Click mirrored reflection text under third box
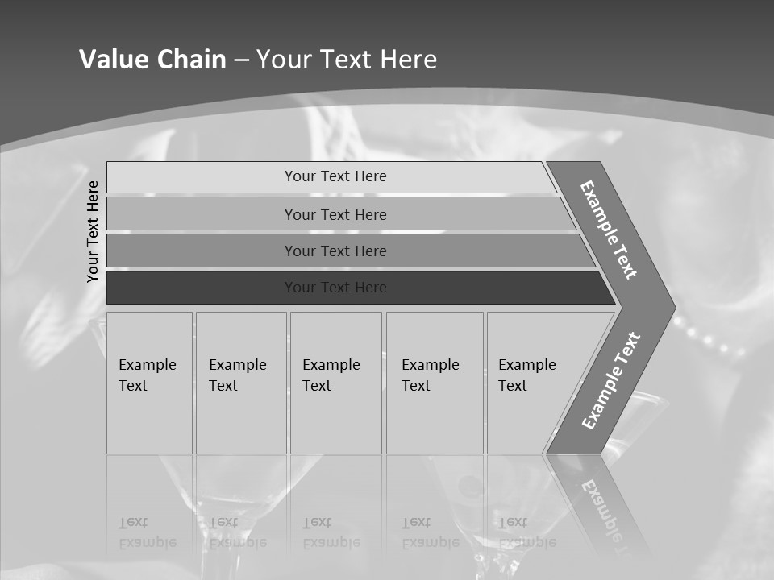This screenshot has width=774, height=580. 331,532
